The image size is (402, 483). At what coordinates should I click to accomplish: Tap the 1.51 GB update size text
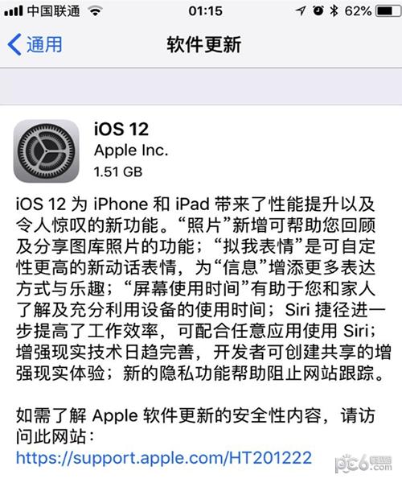(x=118, y=172)
